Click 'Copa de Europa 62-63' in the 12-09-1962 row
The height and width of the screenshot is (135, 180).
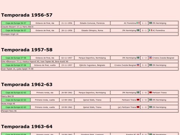[x=16, y=100]
